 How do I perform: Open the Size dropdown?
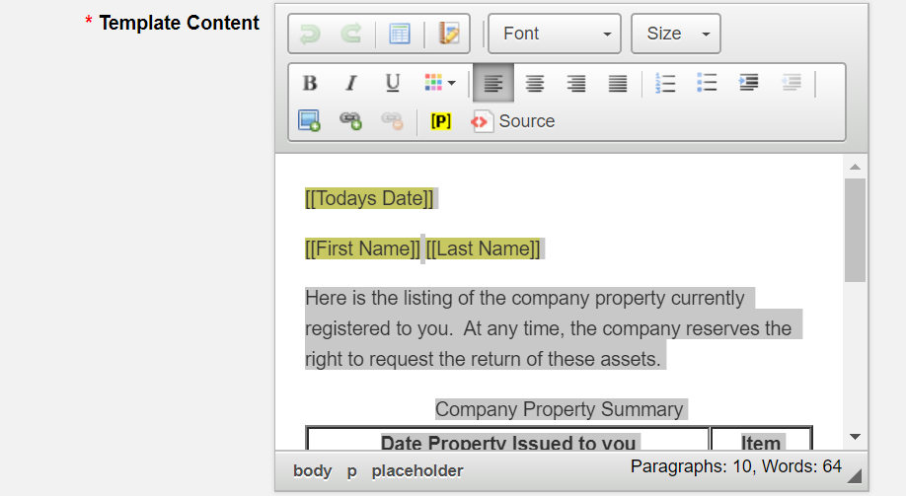pos(676,34)
